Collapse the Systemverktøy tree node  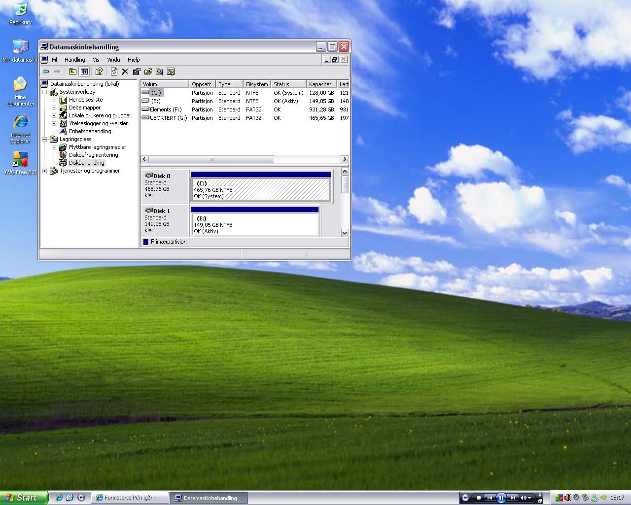tap(44, 92)
